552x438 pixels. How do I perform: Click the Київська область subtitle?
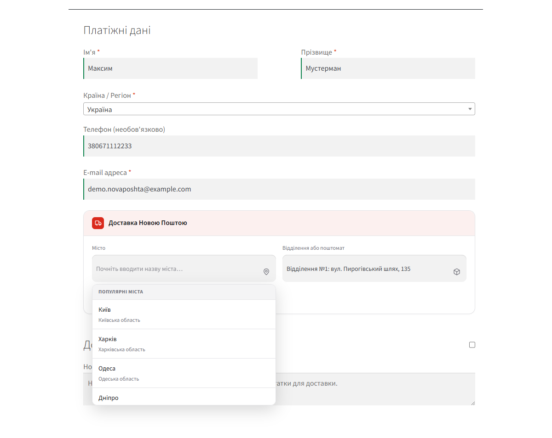click(x=119, y=320)
